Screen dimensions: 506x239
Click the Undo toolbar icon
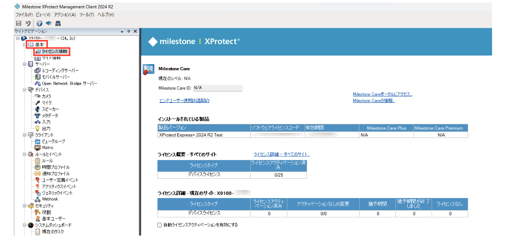click(28, 23)
